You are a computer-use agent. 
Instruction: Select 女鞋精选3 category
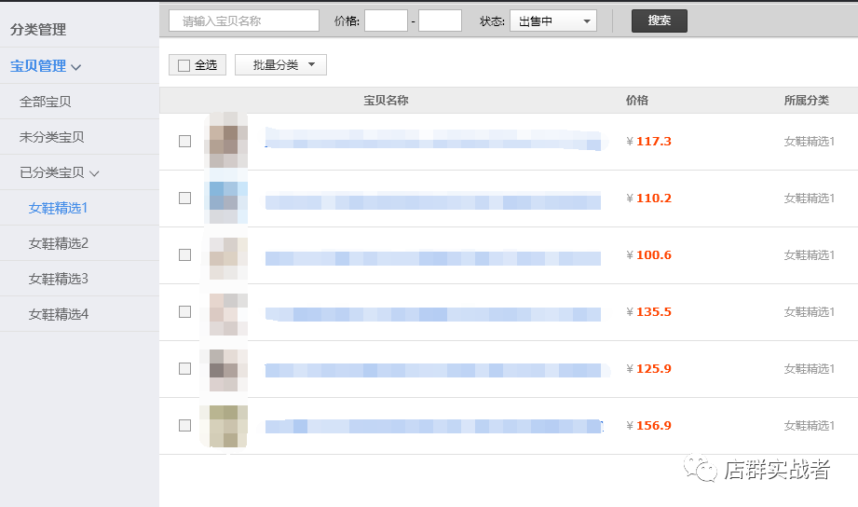click(x=59, y=279)
